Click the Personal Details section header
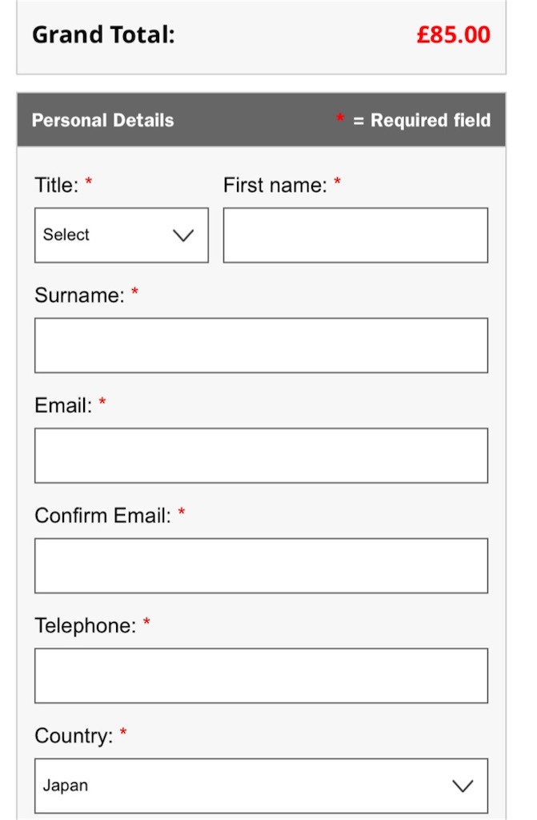Screen dimensions: 537x820 click(103, 120)
